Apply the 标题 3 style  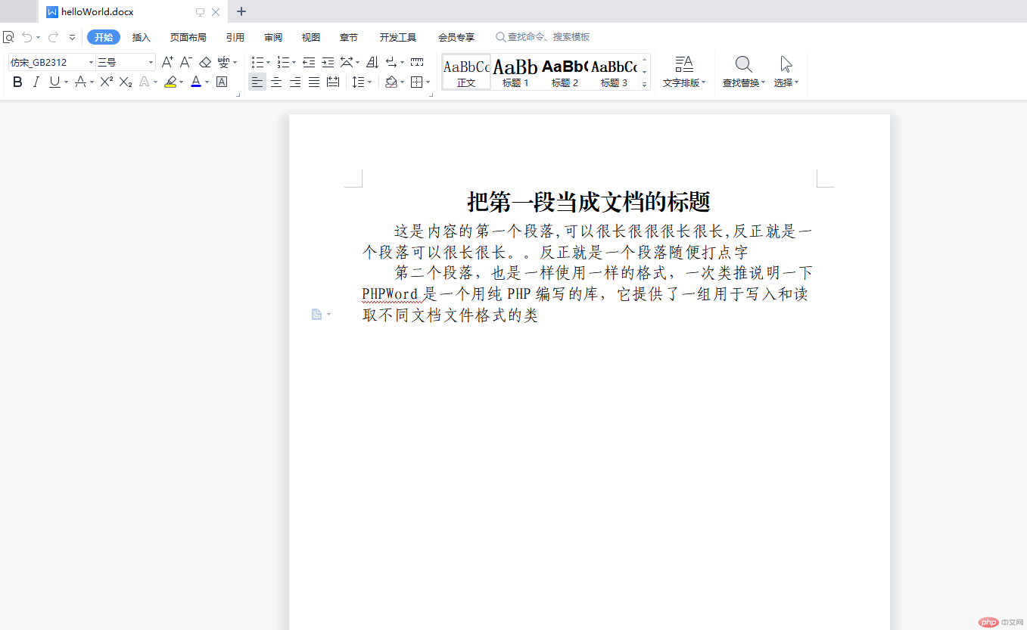tap(614, 72)
